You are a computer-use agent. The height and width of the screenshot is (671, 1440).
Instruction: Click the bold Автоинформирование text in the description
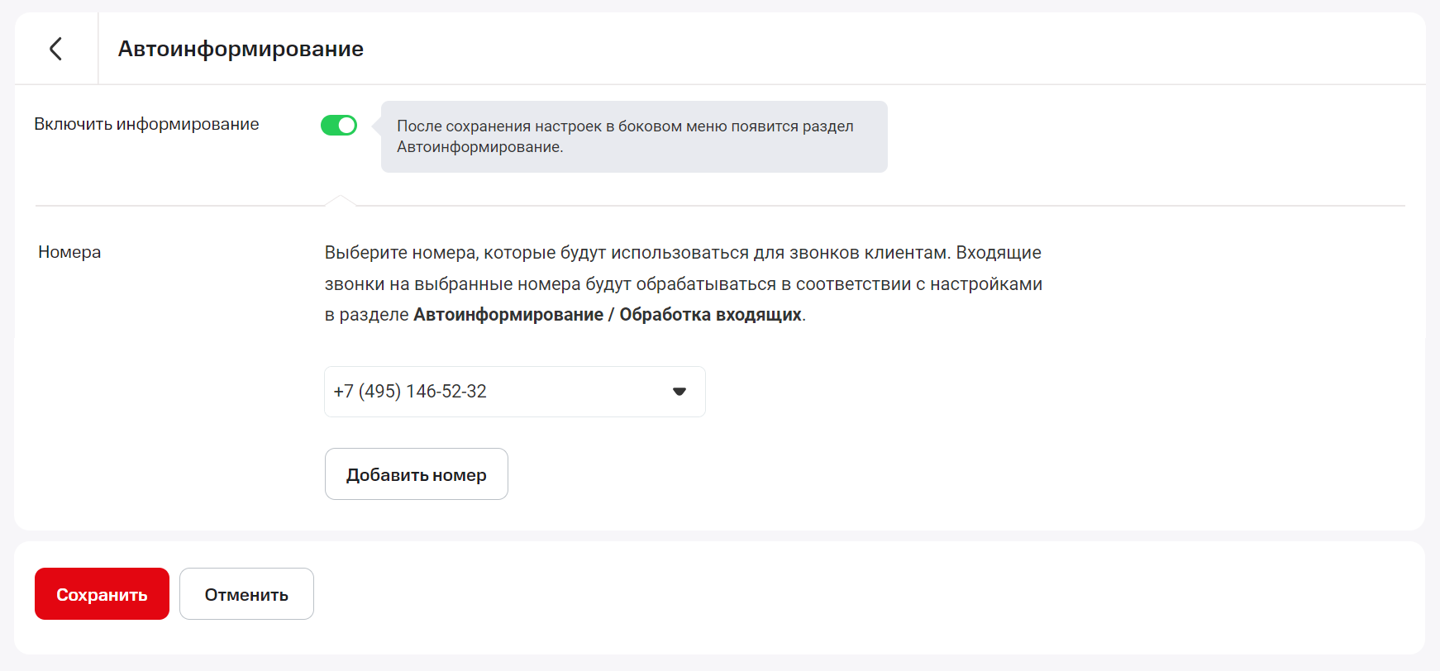508,315
